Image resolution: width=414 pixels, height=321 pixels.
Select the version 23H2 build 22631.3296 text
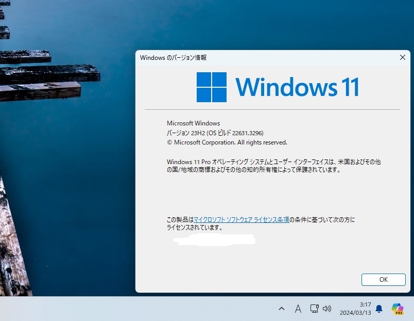click(215, 133)
